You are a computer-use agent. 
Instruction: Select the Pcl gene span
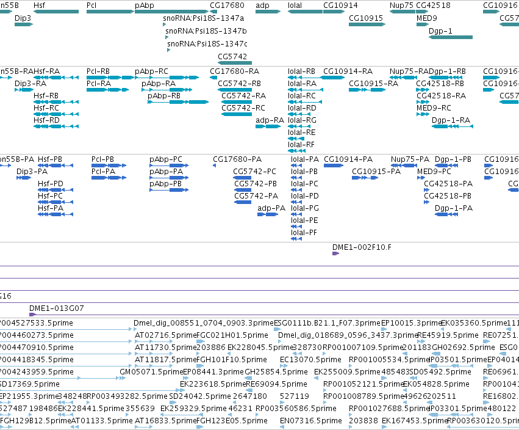tap(110, 12)
